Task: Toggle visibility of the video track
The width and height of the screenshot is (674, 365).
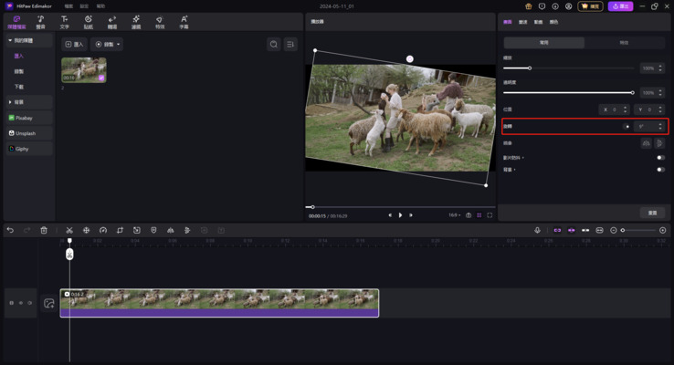Action: 29,303
